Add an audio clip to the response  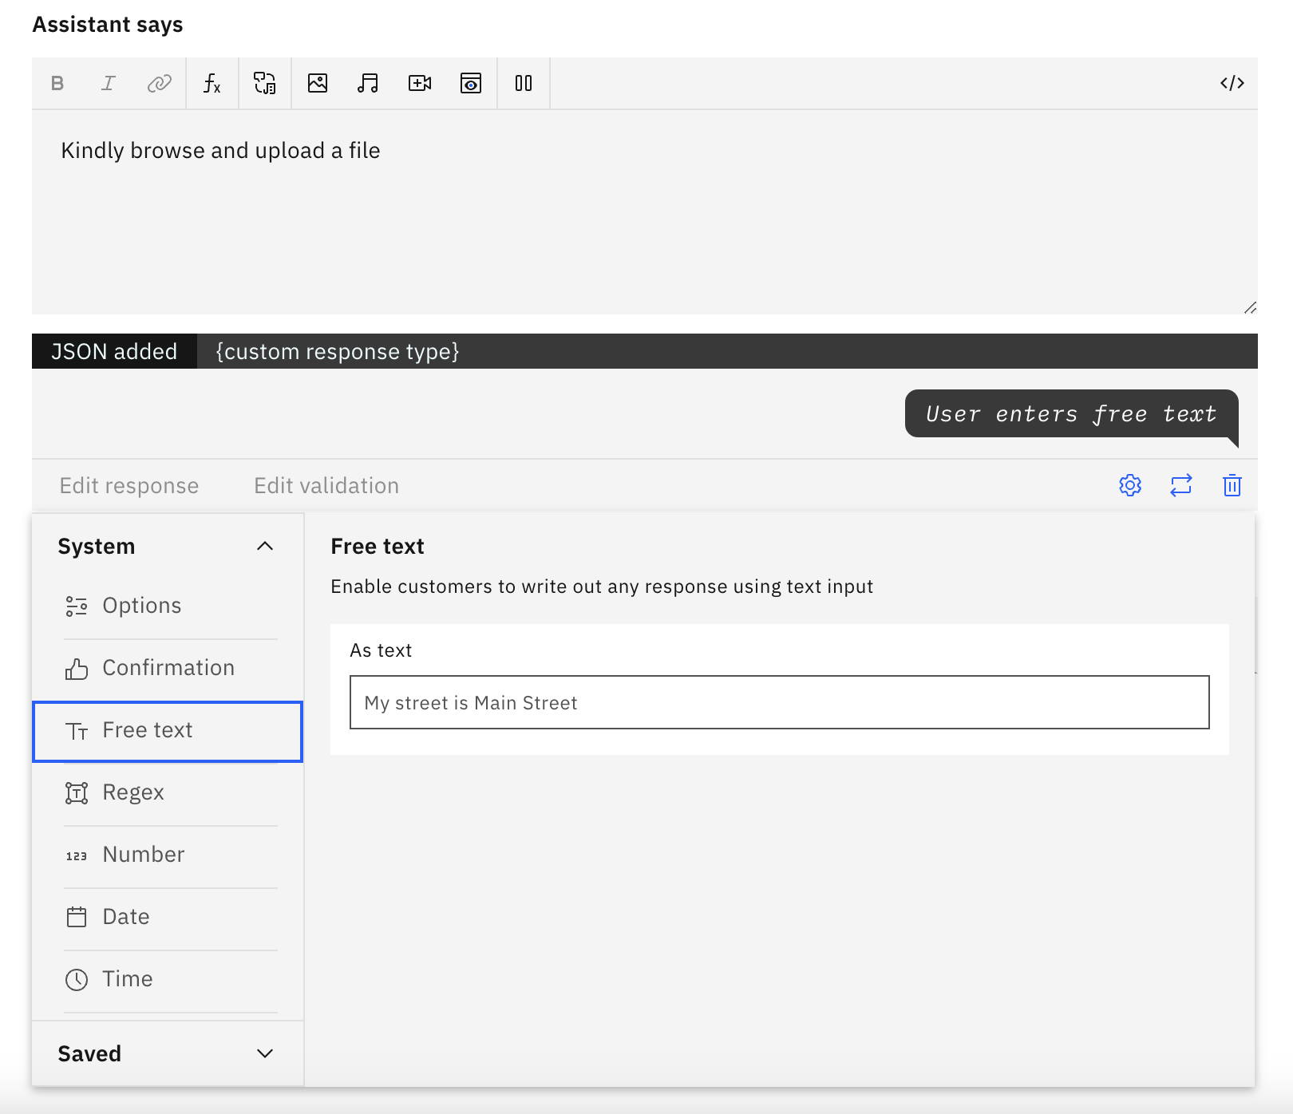point(367,82)
